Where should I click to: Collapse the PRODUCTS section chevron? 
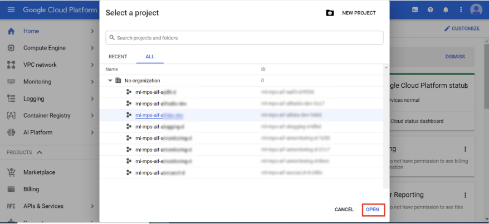click(40, 152)
